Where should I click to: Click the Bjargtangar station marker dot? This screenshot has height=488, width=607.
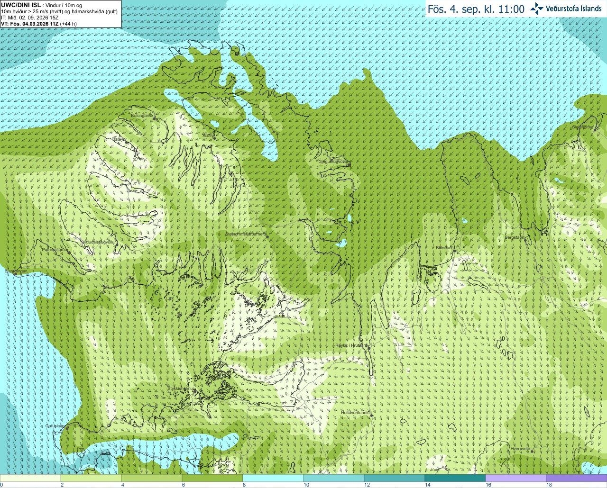coord(15,274)
